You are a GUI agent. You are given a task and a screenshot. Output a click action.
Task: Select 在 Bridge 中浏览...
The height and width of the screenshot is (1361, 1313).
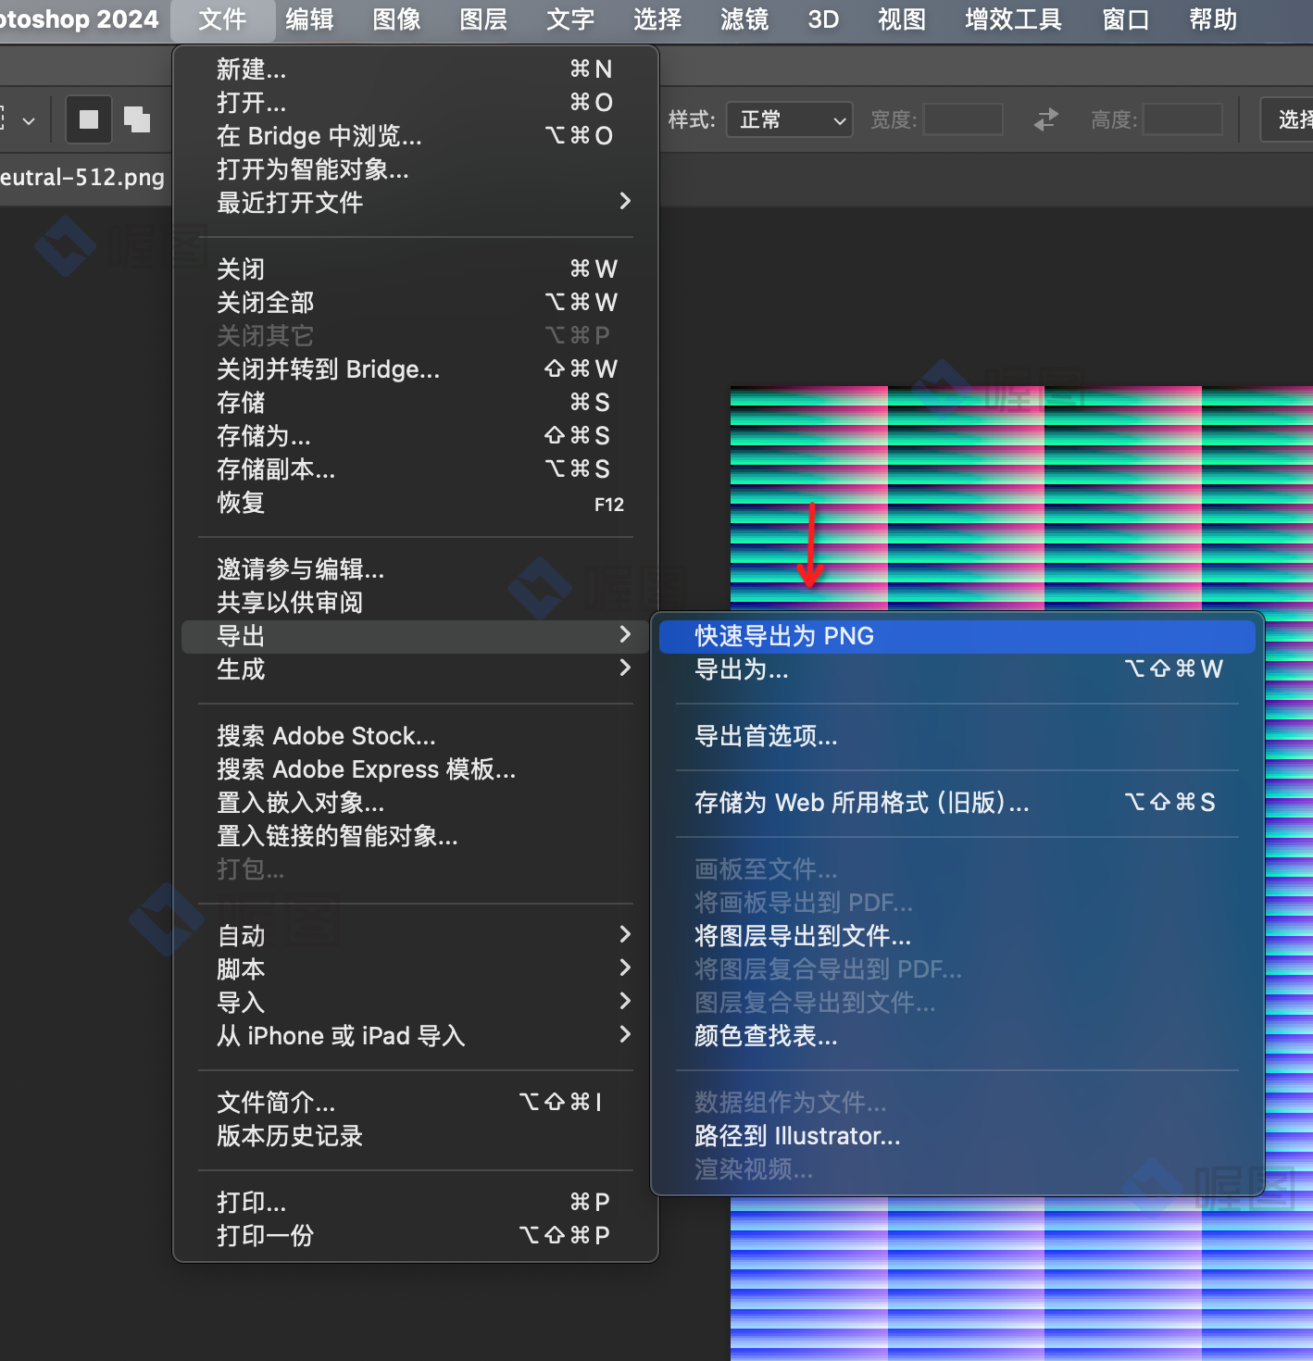(415, 136)
